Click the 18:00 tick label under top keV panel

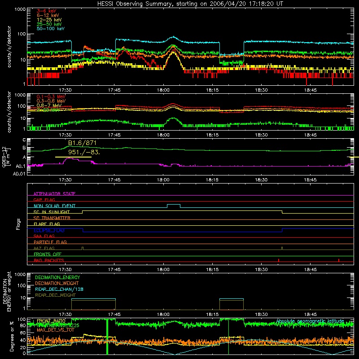(x=163, y=90)
